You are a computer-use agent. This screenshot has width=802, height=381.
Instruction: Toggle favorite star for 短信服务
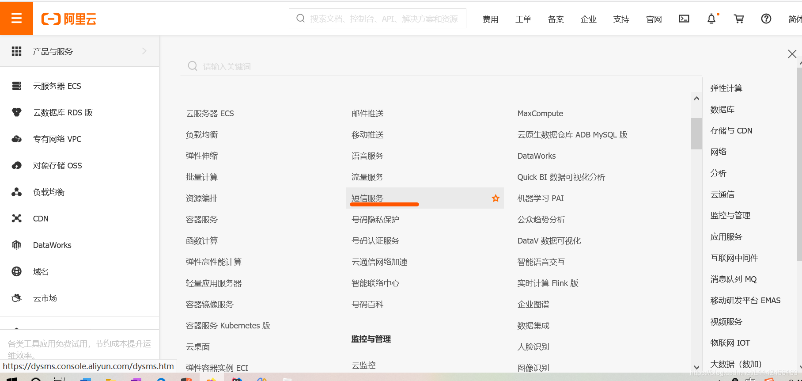pyautogui.click(x=496, y=198)
